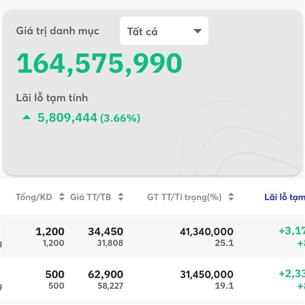Click the sort icon next to Tổng/KD
The image size is (305, 305).
coord(62,197)
